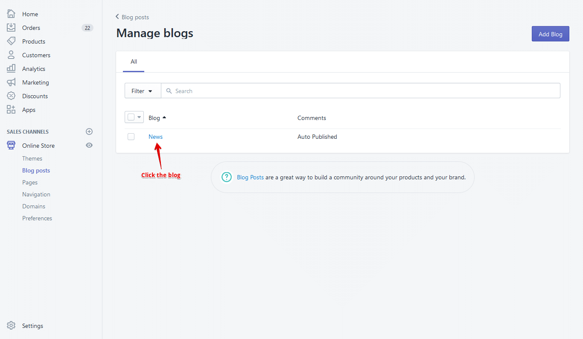Expand the bulk selection dropdown arrow
Image resolution: width=583 pixels, height=339 pixels.
[139, 117]
